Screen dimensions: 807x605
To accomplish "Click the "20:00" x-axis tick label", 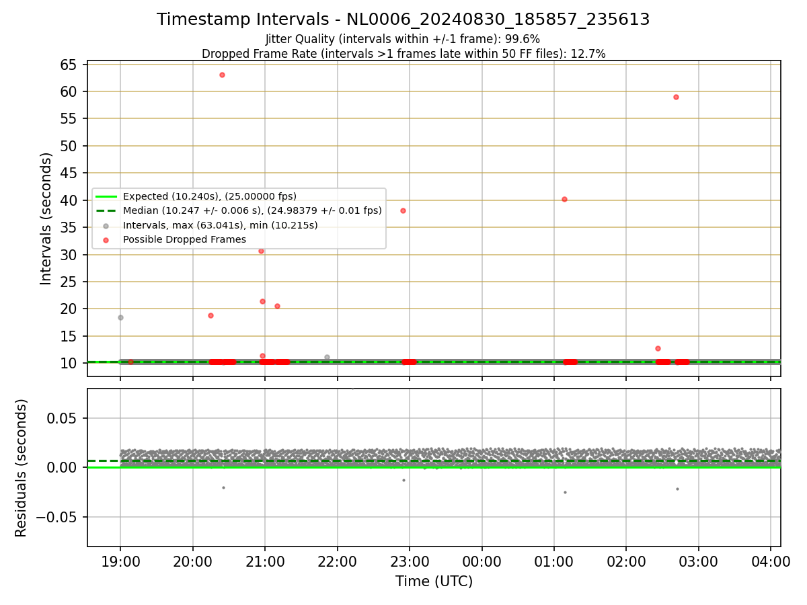I will pos(193,560).
